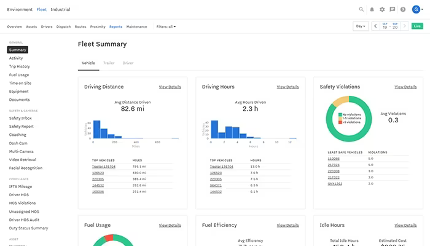Open Video Retrieval in sidebar
The height and width of the screenshot is (246, 430).
point(23,159)
